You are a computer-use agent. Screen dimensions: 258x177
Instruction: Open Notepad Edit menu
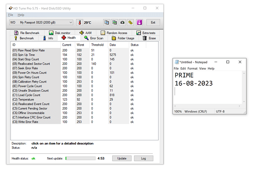point(183,68)
